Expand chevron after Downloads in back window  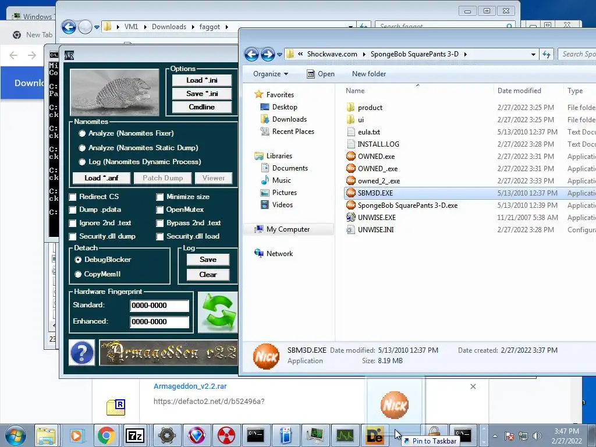193,27
